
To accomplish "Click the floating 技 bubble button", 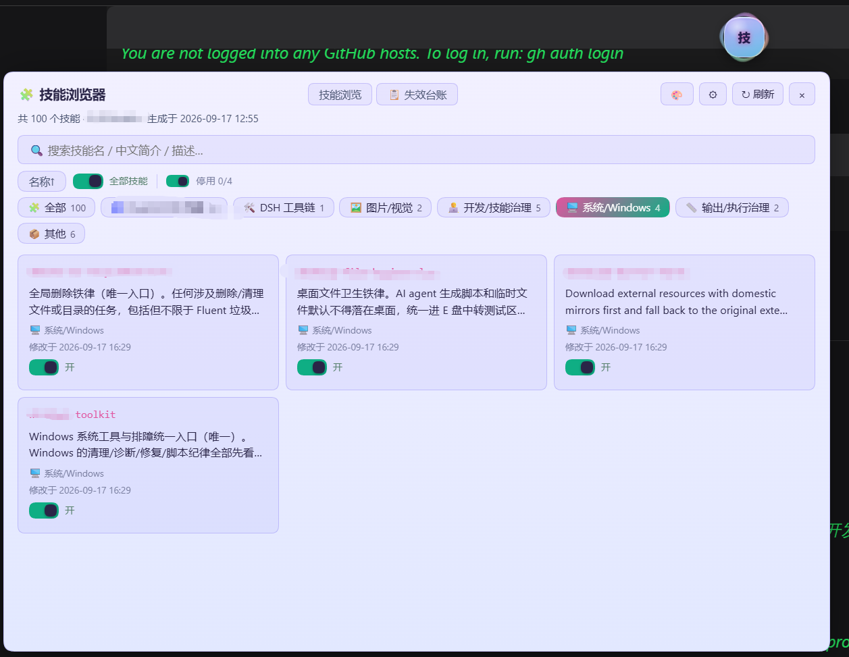I will 744,38.
